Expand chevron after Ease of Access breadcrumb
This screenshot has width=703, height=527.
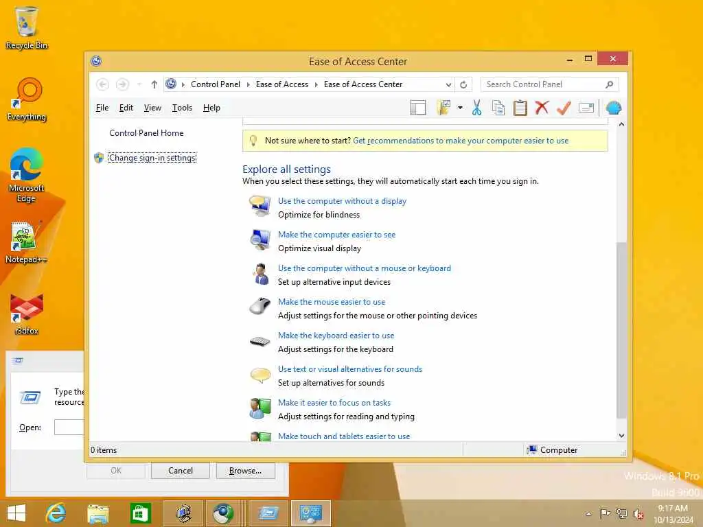(x=316, y=84)
